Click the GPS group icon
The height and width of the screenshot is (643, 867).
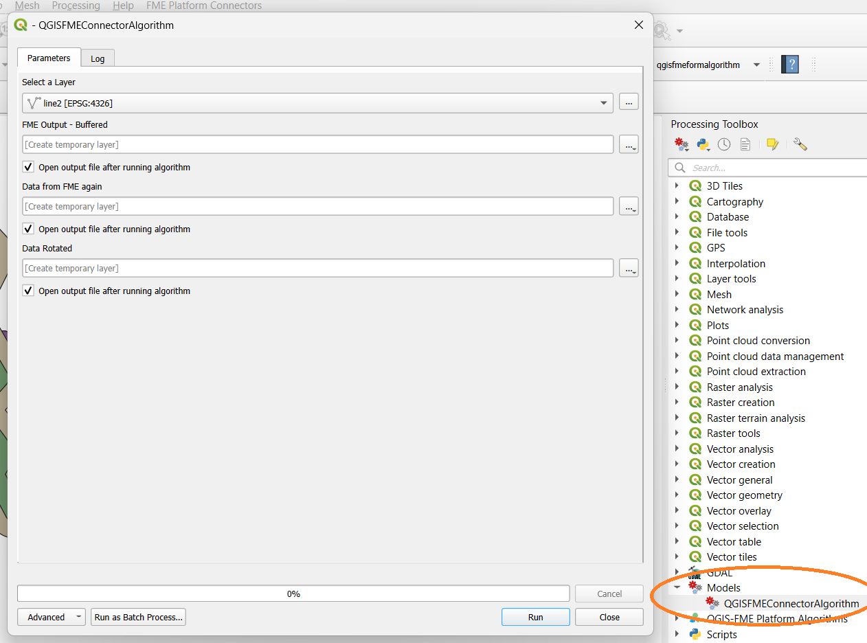695,248
